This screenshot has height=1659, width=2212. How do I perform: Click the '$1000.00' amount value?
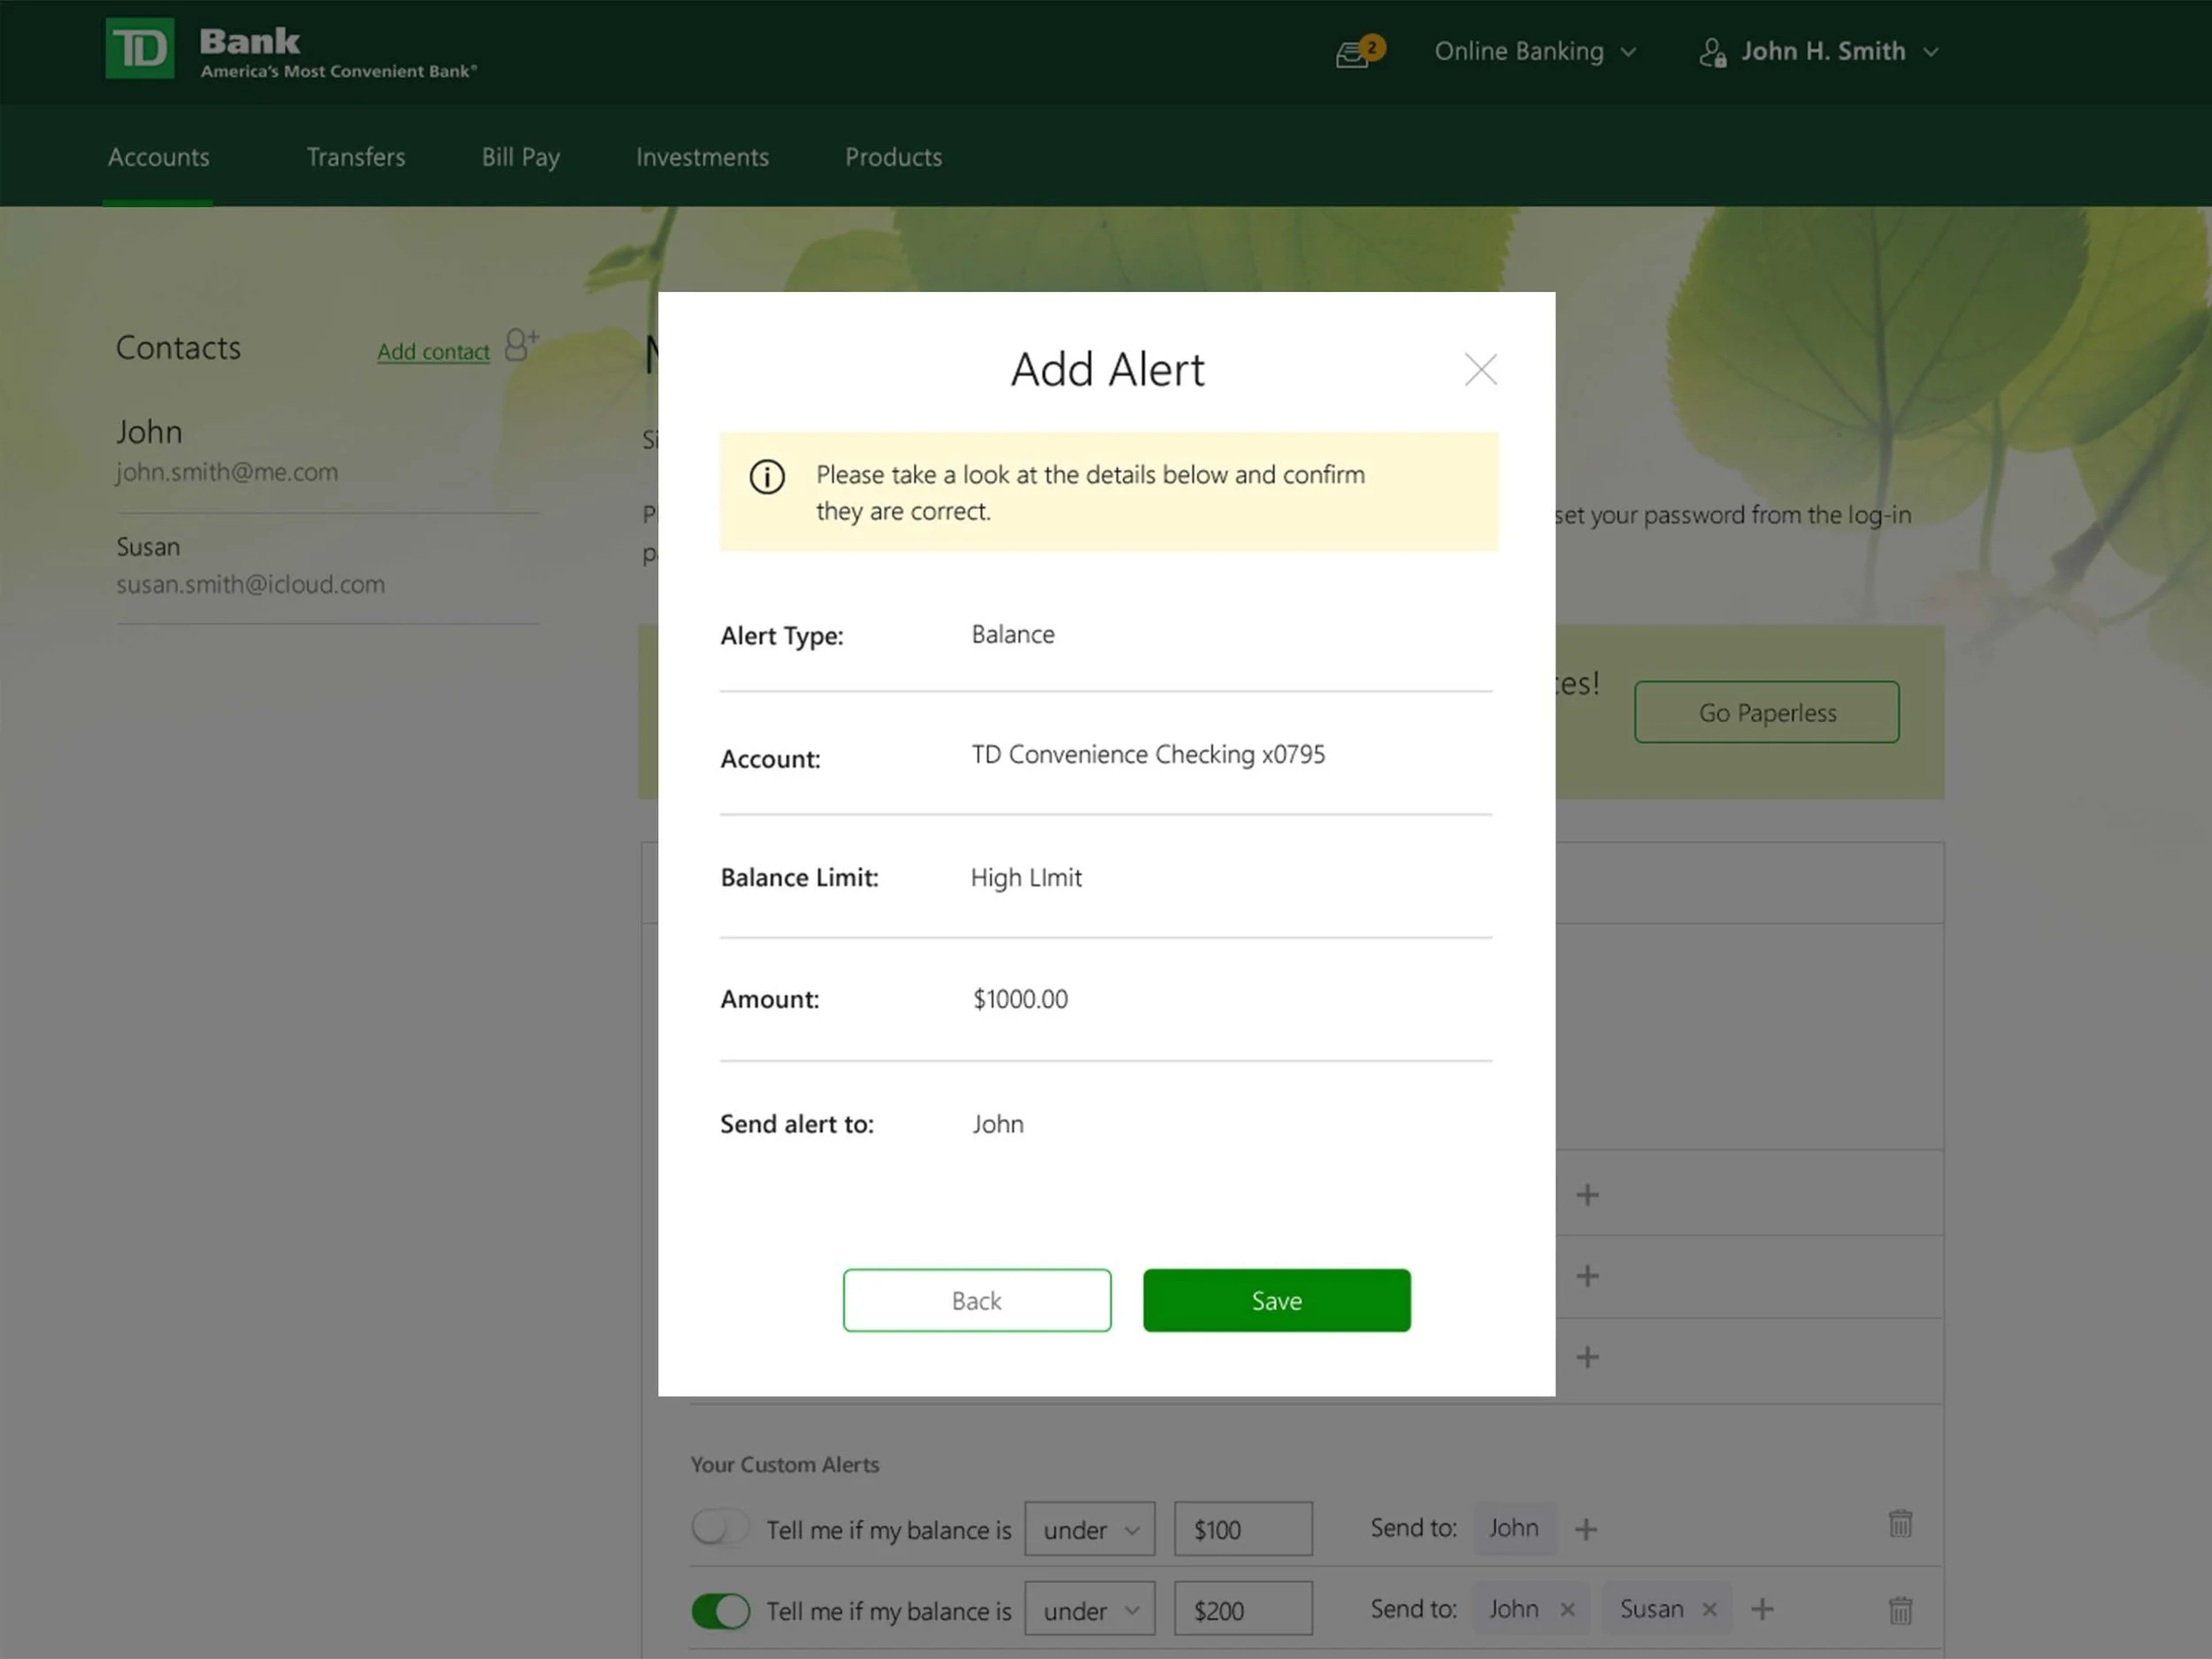[1020, 999]
